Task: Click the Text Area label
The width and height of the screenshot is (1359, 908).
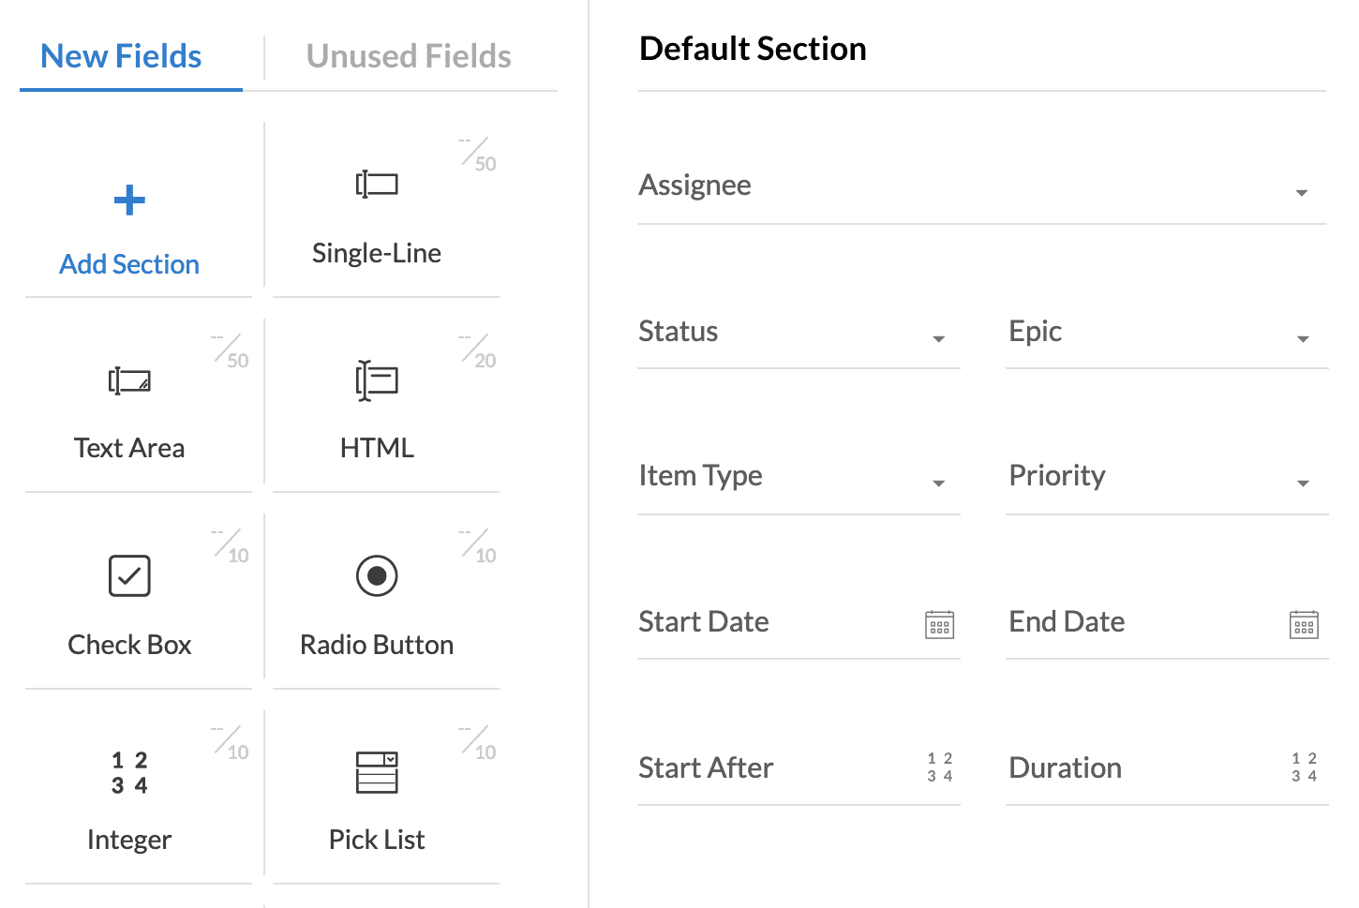Action: point(129,448)
